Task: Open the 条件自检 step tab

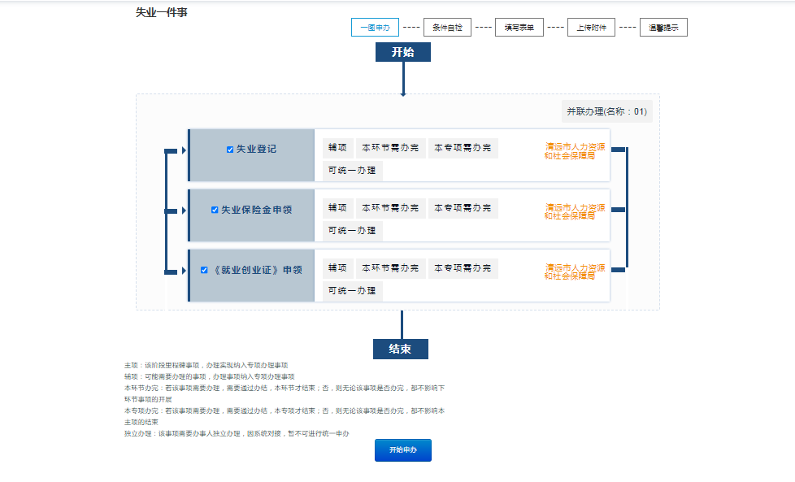Action: [x=447, y=28]
